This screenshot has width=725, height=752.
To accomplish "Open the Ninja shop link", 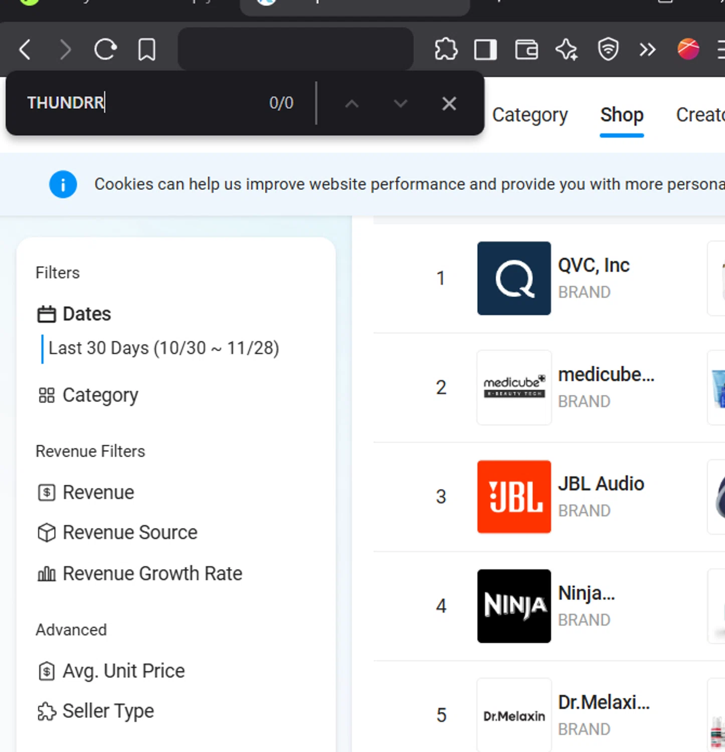I will [587, 593].
